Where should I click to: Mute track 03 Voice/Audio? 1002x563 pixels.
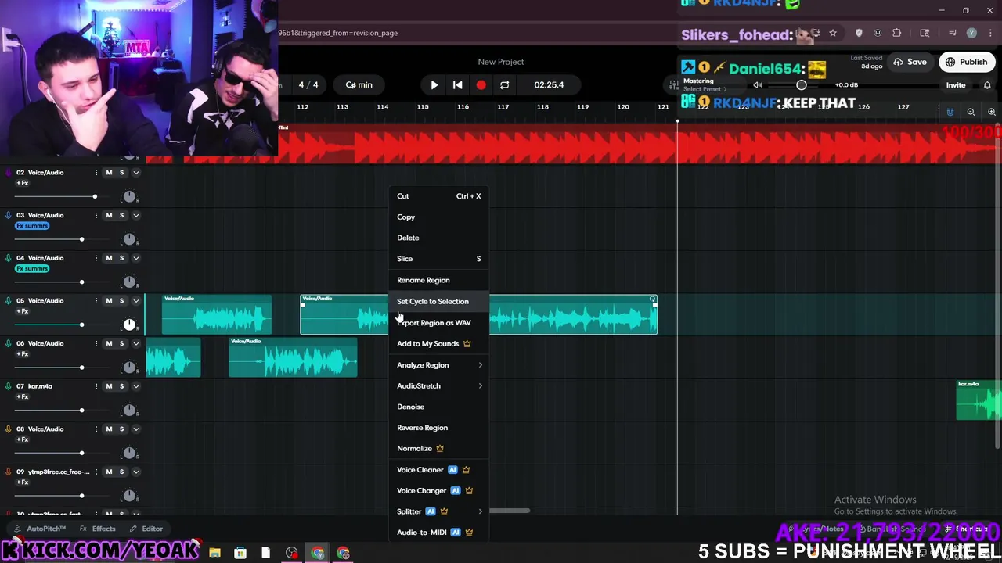tap(109, 215)
